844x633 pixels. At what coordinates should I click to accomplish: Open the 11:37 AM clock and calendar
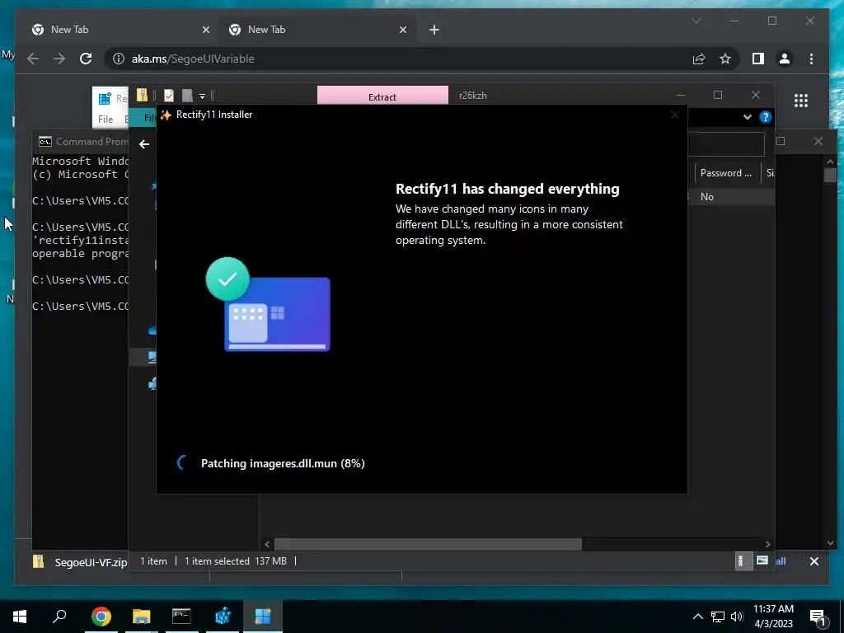(773, 617)
